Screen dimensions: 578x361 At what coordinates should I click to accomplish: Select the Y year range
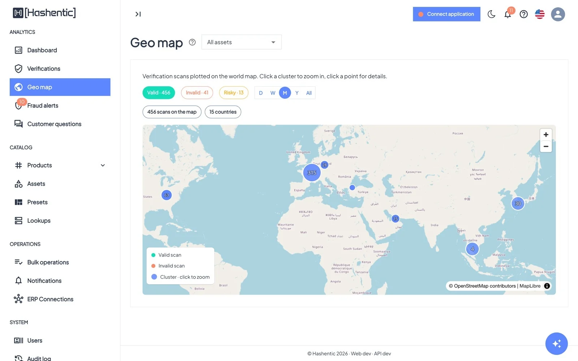click(297, 93)
